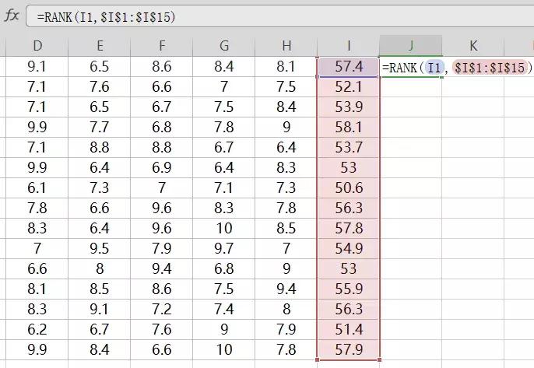Select cell with total 53.9
Screen dimensions: 534x368
pos(349,107)
